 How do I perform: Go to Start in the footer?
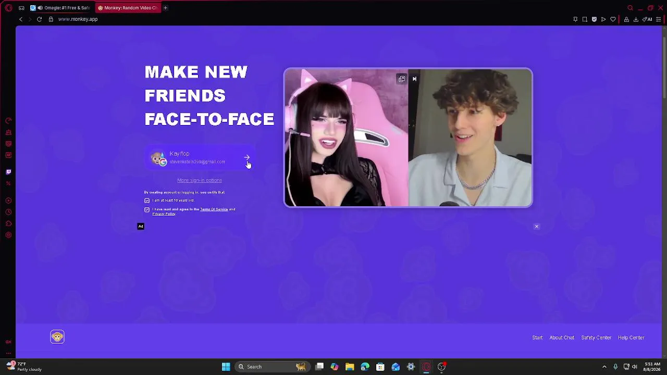point(537,337)
